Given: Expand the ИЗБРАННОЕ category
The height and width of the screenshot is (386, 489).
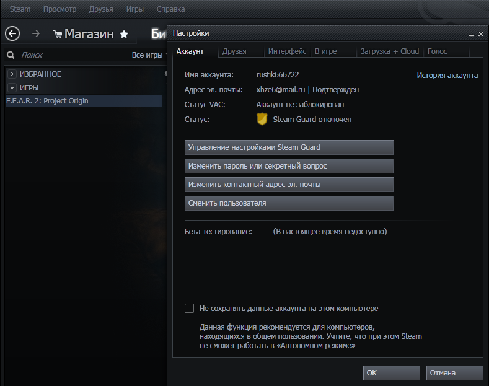Looking at the screenshot, I should (12, 74).
